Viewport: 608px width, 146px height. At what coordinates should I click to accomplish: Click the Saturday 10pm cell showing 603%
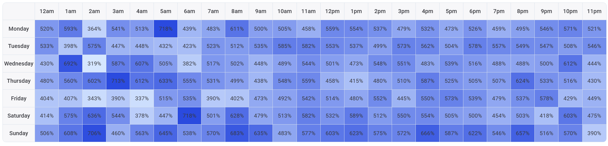point(570,116)
